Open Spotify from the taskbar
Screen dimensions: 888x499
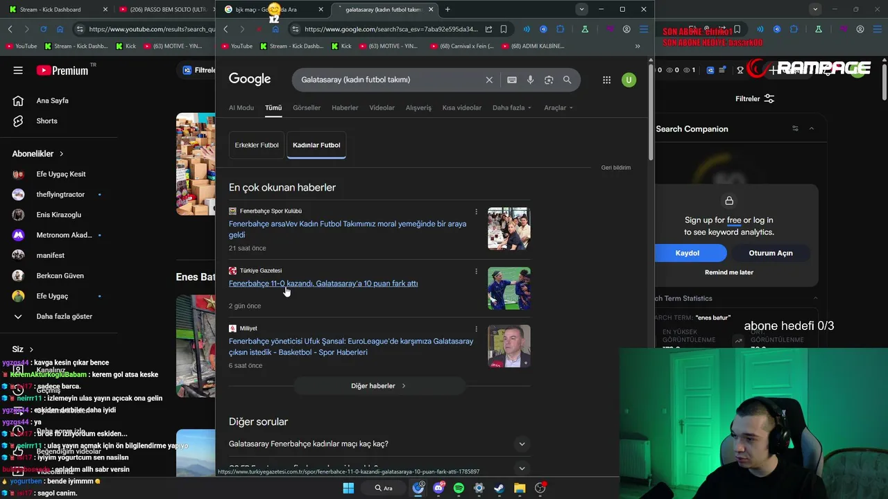[459, 488]
